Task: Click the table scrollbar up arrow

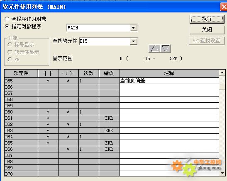Action: click(222, 72)
